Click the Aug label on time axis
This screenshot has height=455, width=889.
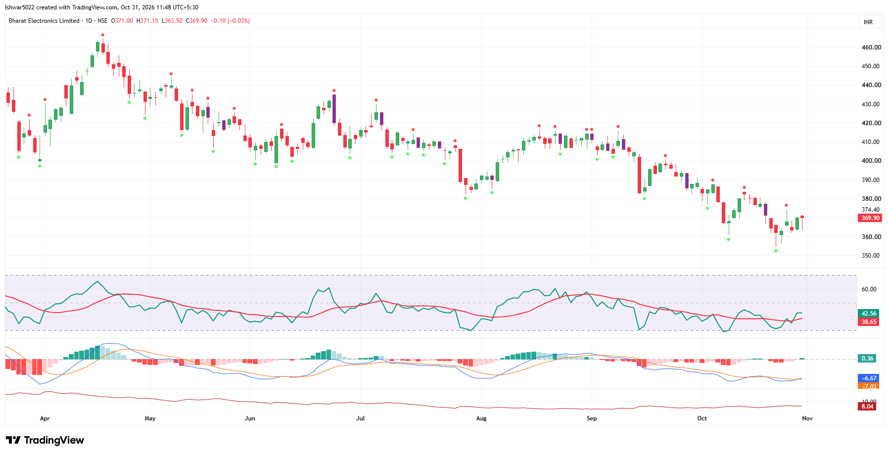(481, 418)
